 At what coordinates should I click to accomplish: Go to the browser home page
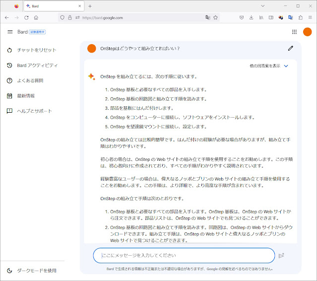click(36, 17)
